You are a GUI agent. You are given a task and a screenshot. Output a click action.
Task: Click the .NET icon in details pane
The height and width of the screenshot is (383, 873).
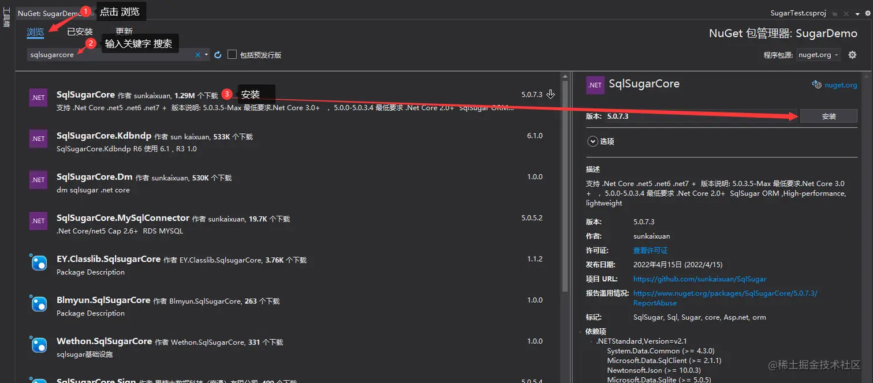(595, 85)
